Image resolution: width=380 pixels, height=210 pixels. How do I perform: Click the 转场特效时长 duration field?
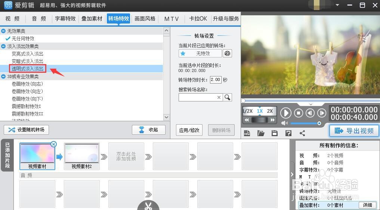click(216, 79)
